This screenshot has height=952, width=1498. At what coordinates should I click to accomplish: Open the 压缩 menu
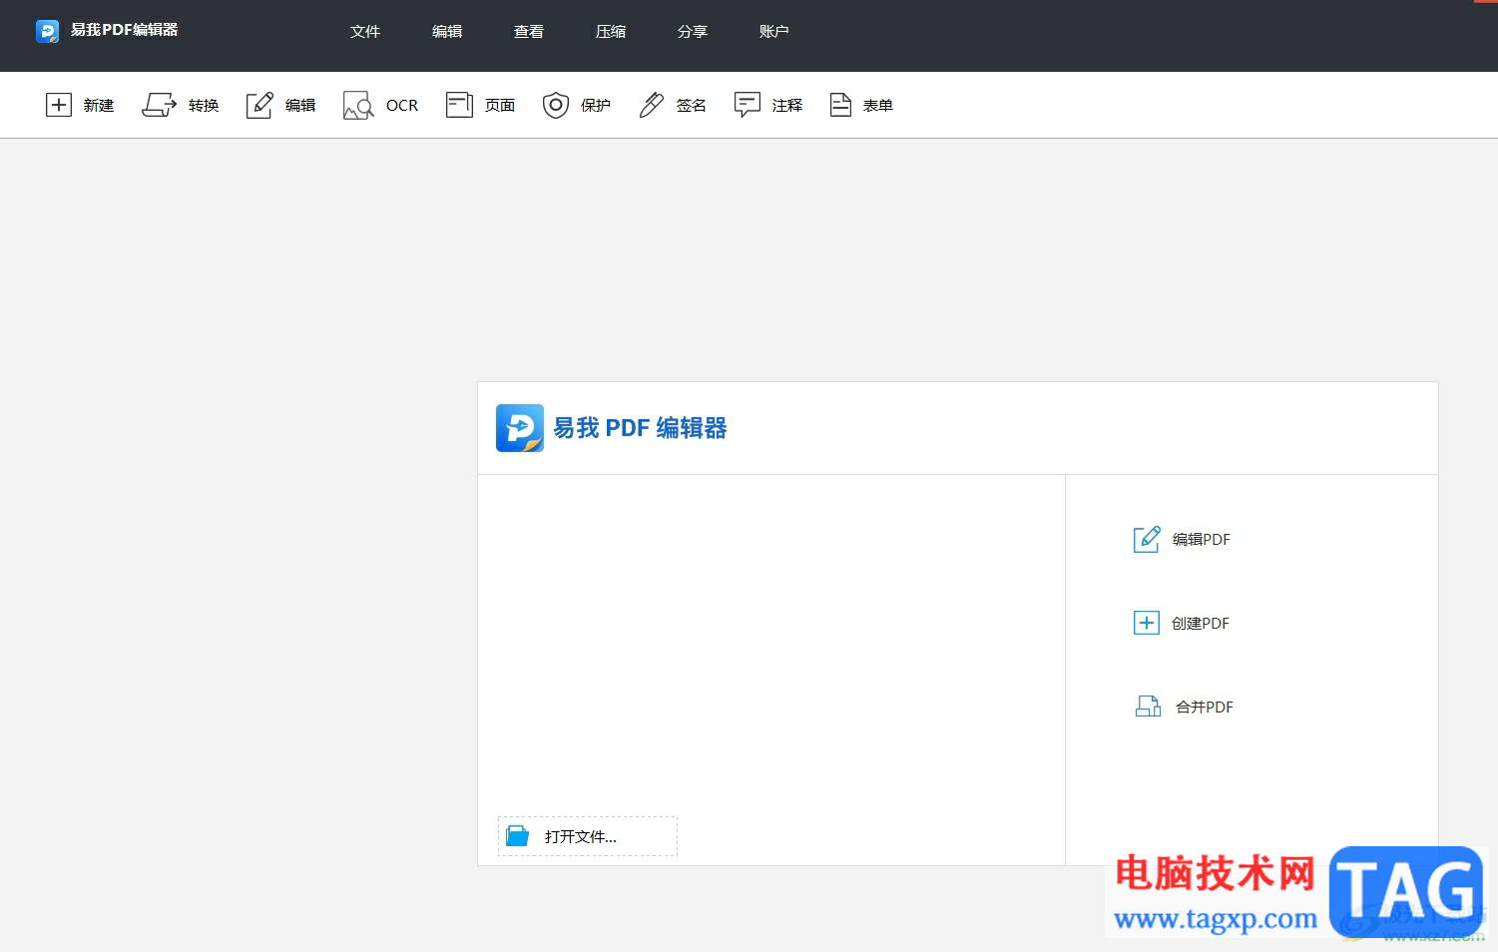[611, 31]
